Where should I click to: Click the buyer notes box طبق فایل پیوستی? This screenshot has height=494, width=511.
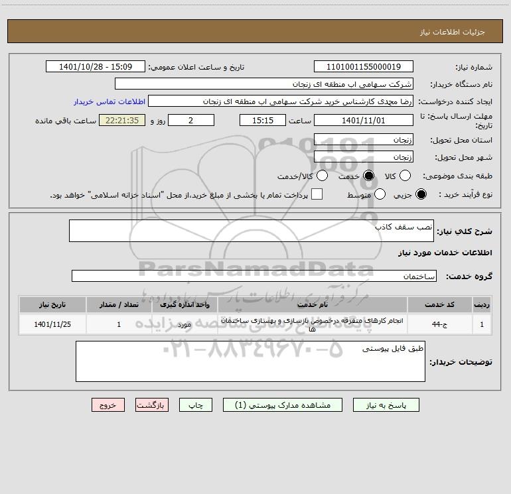click(250, 361)
